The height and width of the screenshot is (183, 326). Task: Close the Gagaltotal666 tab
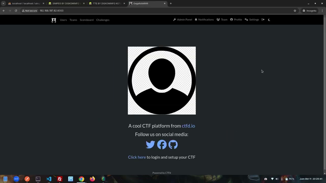(165, 4)
